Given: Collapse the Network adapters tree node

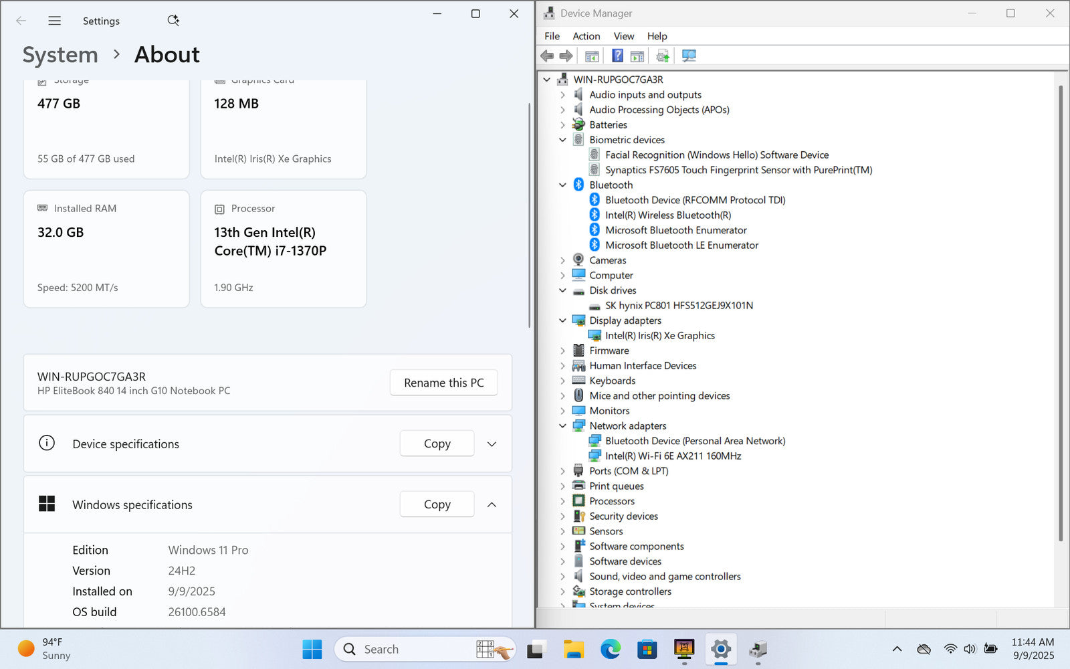Looking at the screenshot, I should click(x=562, y=426).
